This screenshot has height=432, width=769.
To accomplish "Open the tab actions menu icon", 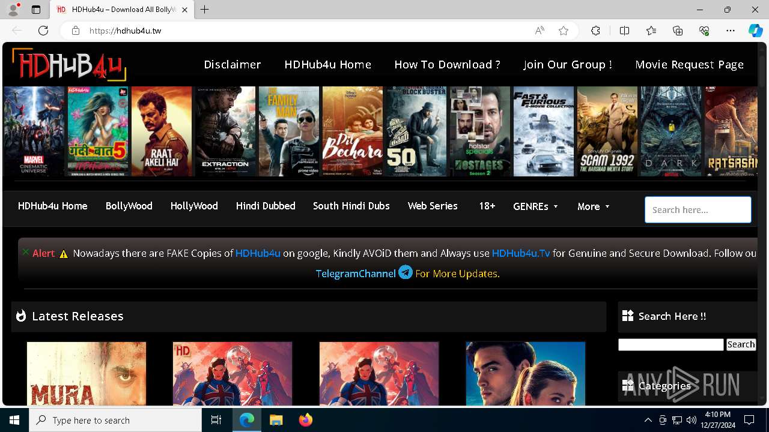I will tap(36, 10).
